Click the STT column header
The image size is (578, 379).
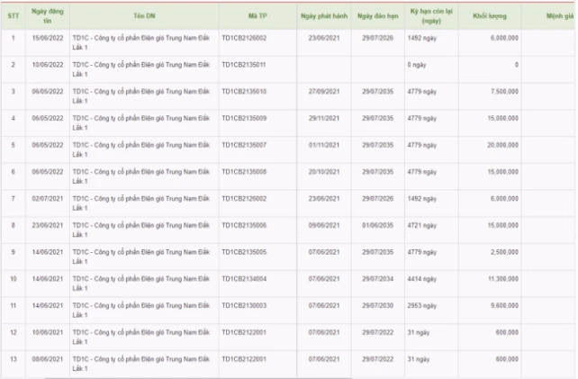[x=13, y=16]
